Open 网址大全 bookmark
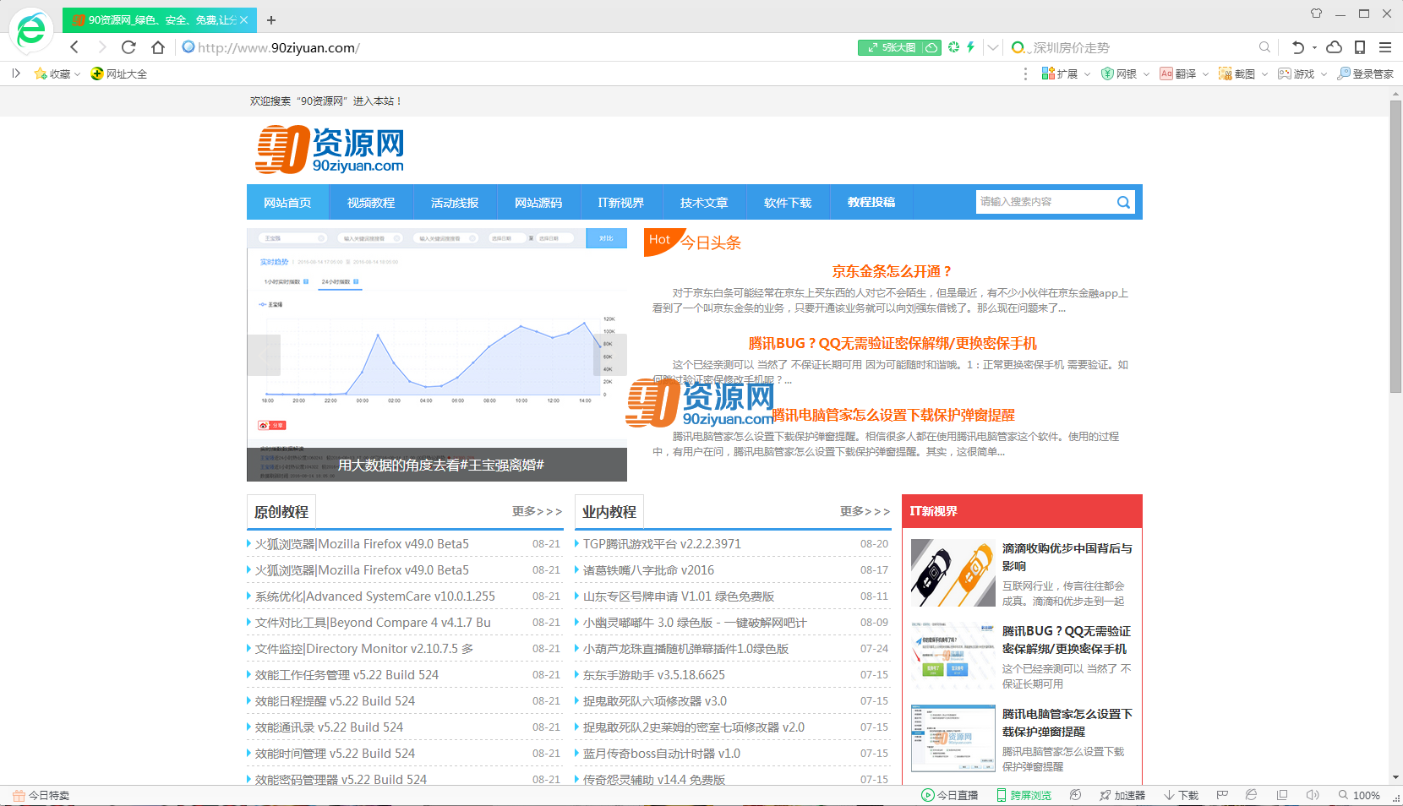 click(118, 74)
